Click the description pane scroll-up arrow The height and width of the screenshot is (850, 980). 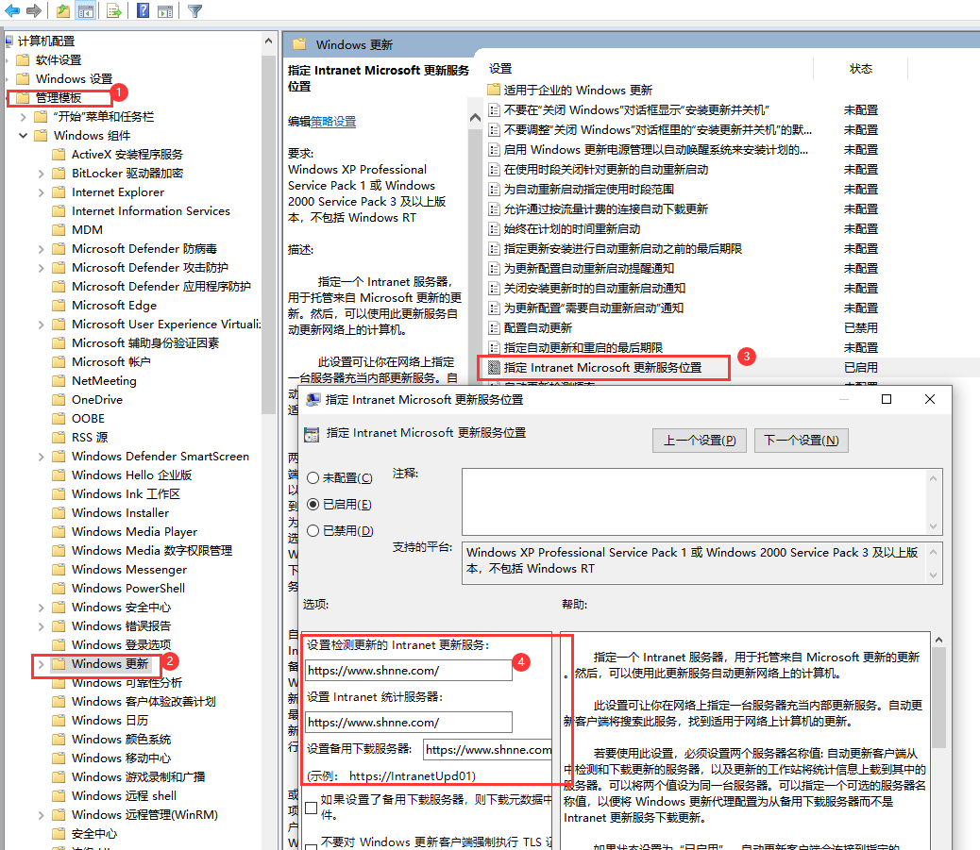pyautogui.click(x=475, y=117)
